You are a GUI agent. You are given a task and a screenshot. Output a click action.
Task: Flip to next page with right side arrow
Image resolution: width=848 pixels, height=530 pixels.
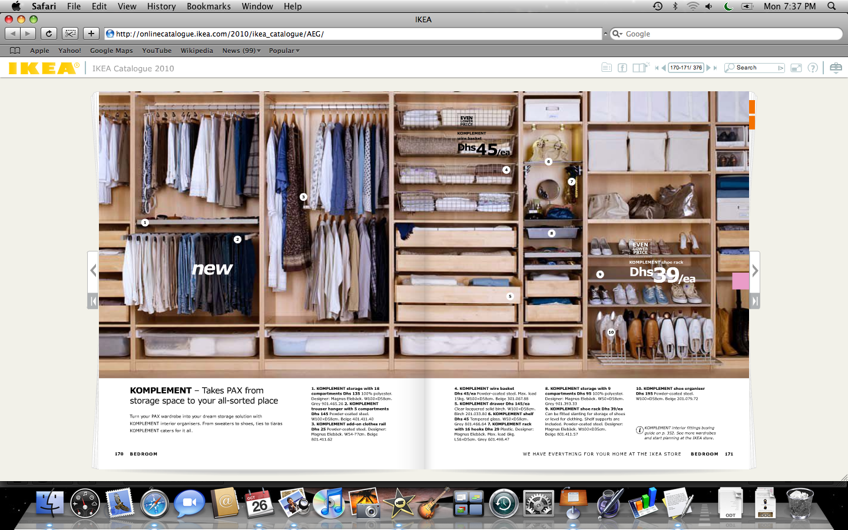[755, 270]
